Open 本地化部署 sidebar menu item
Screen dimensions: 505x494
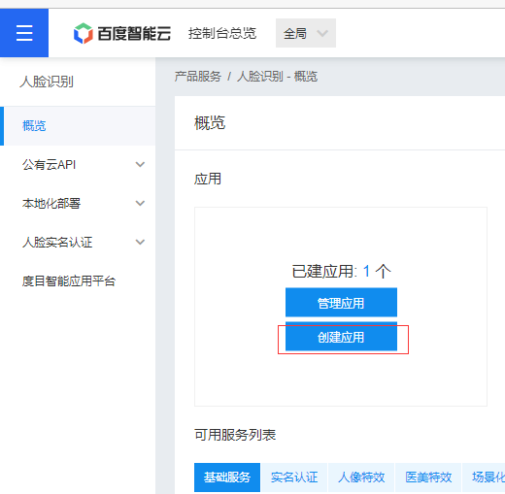(x=78, y=204)
